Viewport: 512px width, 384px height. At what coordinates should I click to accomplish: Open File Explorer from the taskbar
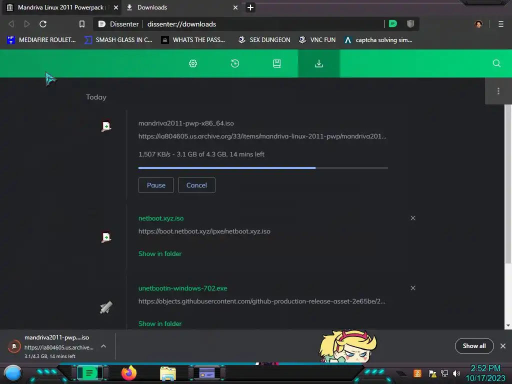[x=168, y=373]
